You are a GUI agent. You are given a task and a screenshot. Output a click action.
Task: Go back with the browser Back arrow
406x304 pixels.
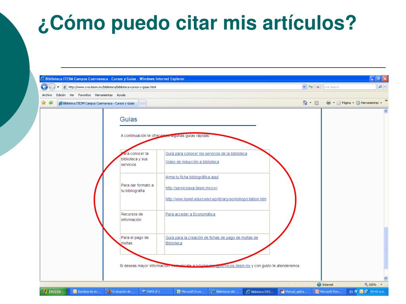point(44,87)
